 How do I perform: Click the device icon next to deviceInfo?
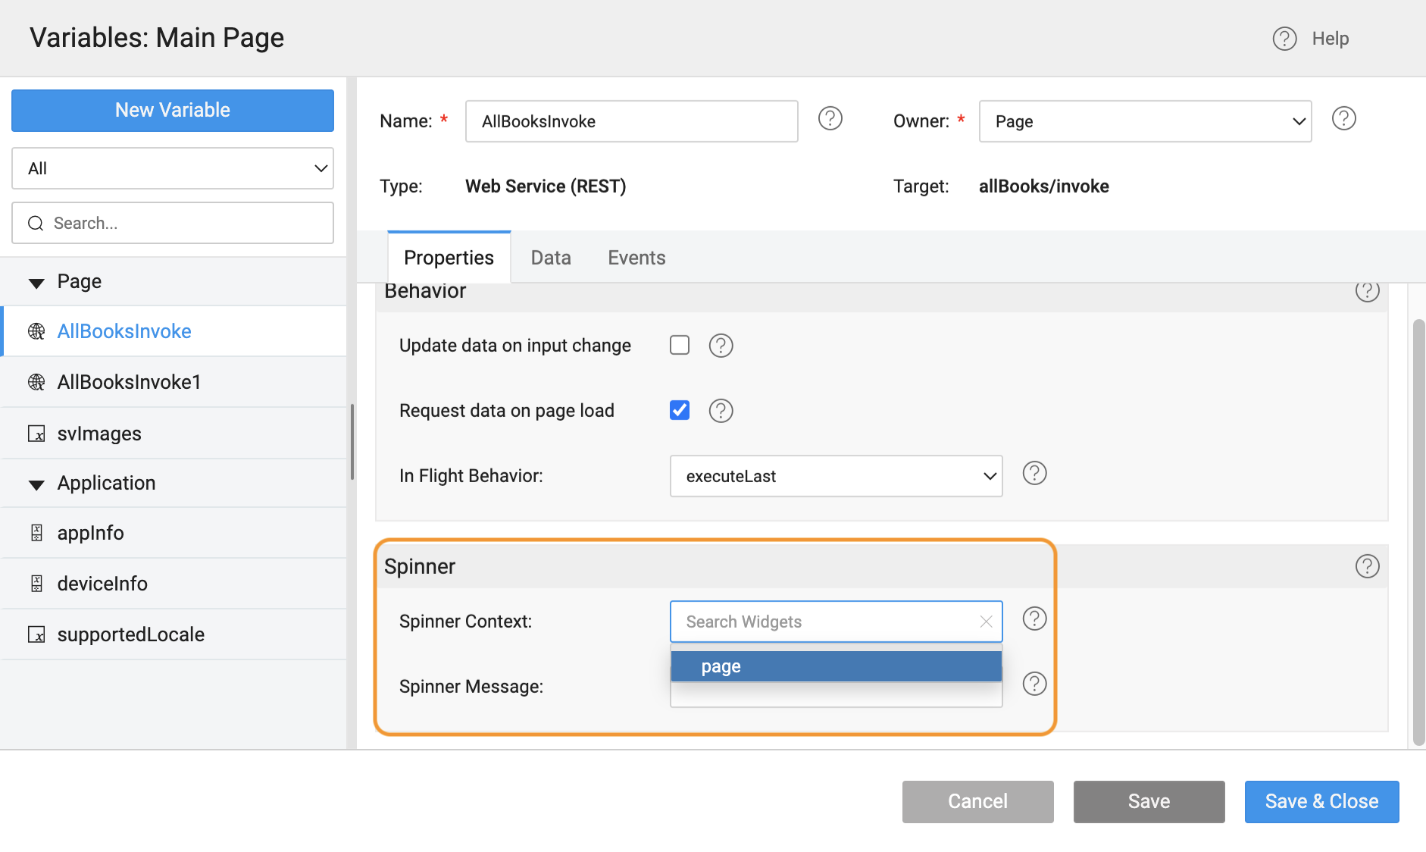pyautogui.click(x=36, y=583)
